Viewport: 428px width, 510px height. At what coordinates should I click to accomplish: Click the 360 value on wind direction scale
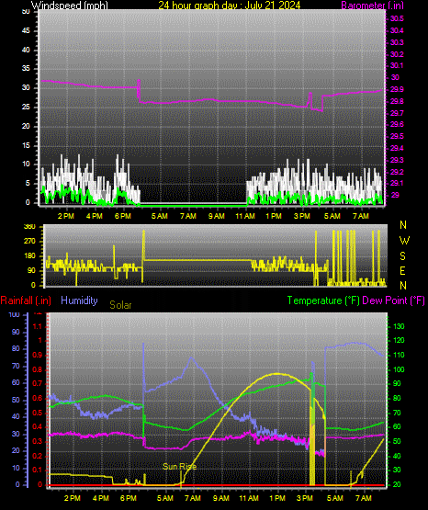click(29, 227)
